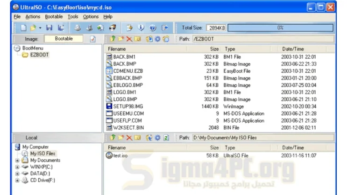Click gear icon in local pane toolbar

(157, 138)
